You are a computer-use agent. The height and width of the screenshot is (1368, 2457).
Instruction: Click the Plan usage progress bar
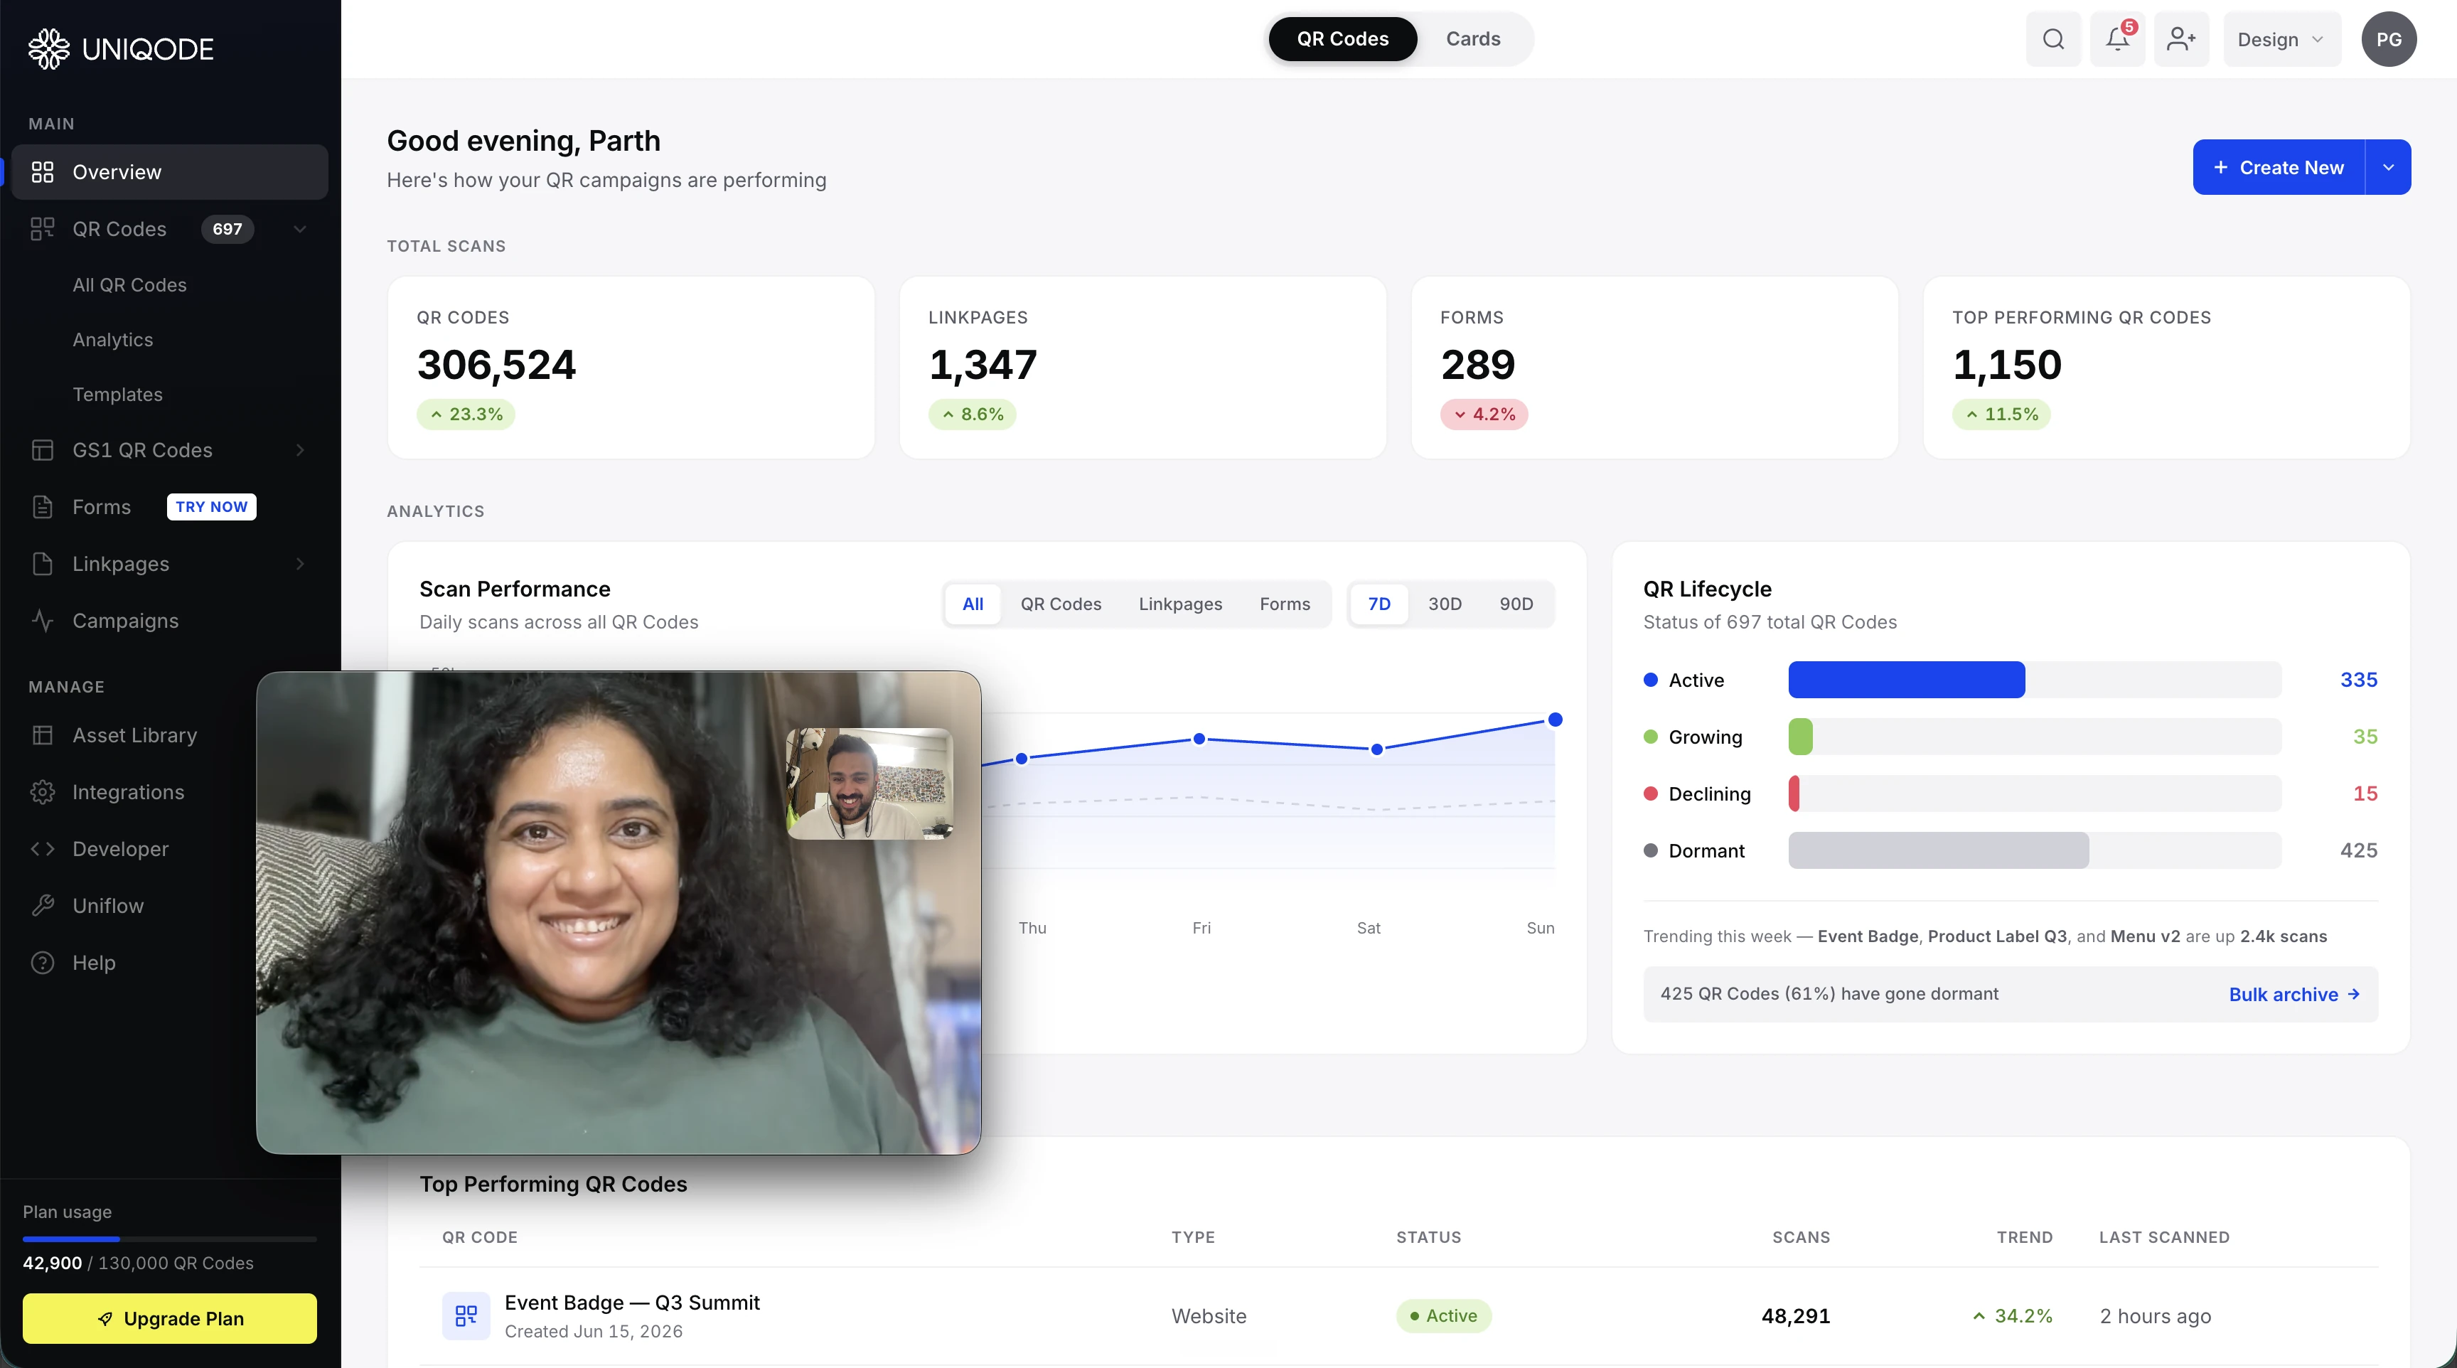point(170,1239)
